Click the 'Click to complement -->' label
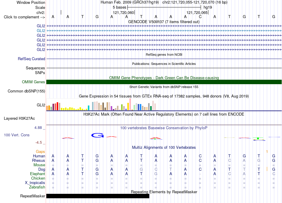282x203 pixels. pos(24,17)
